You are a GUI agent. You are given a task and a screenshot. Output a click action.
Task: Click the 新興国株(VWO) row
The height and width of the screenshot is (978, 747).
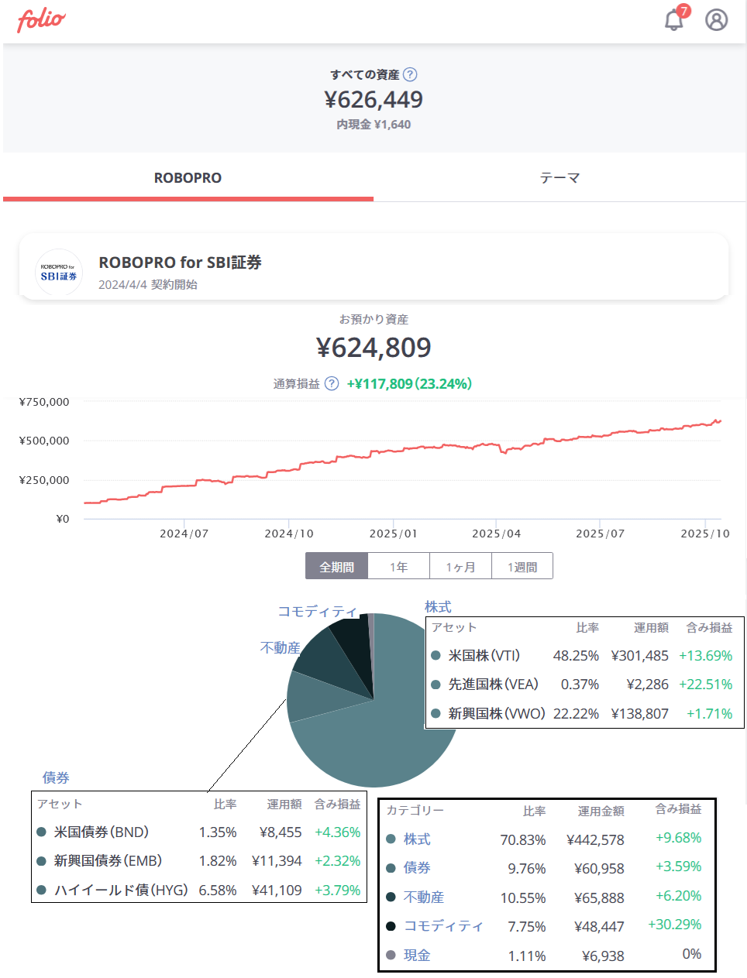pos(584,713)
